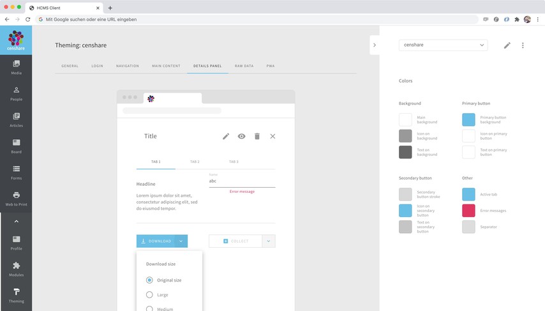Pick the Main background color swatch
This screenshot has width=545, height=311.
[x=405, y=119]
